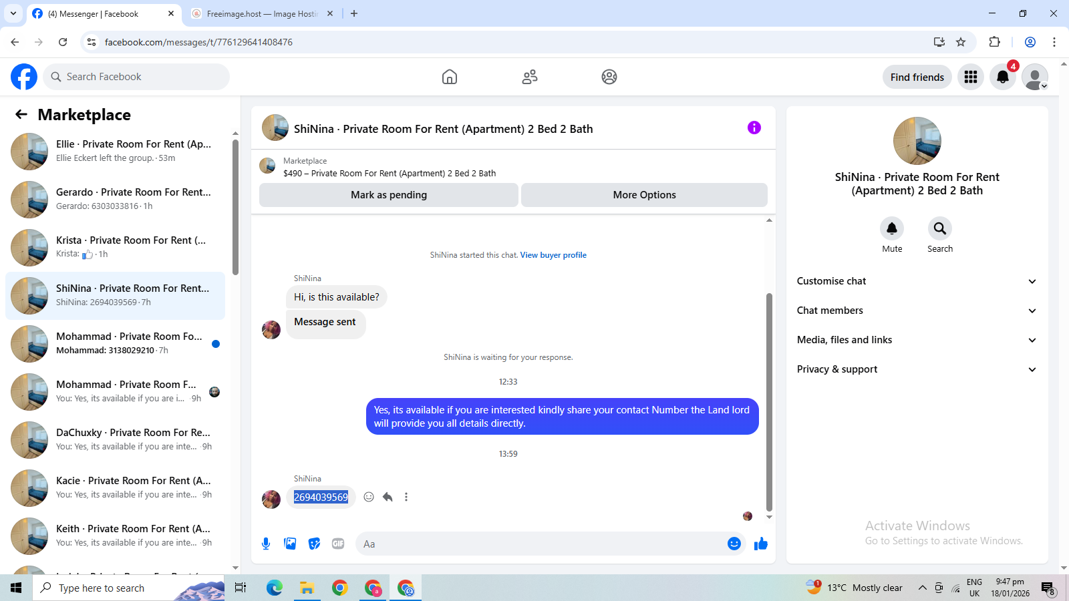The width and height of the screenshot is (1069, 601).
Task: Open the $490 Marketplace listing link
Action: point(390,173)
